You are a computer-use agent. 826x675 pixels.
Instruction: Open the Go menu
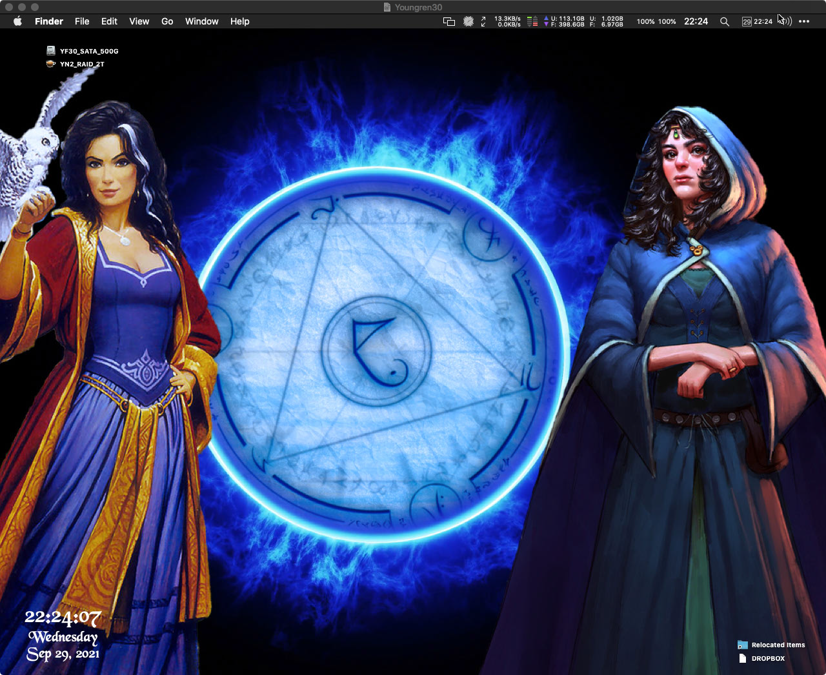tap(167, 21)
